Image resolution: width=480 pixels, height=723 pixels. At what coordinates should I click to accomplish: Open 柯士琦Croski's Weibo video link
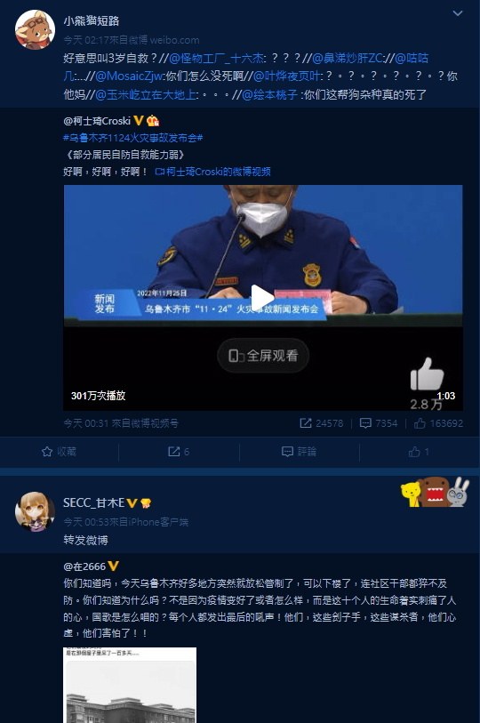pos(213,172)
